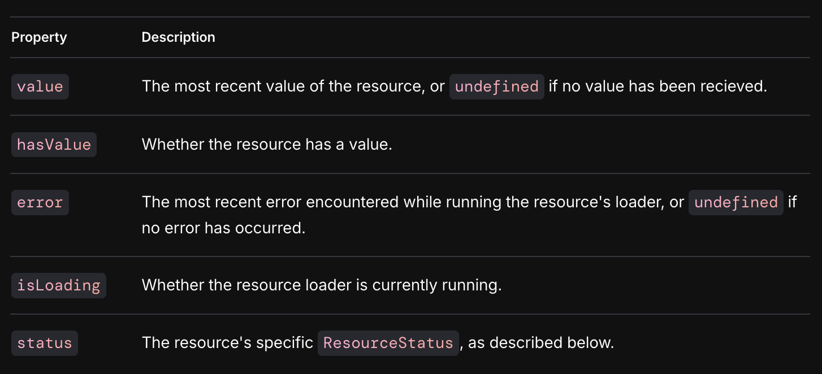The image size is (822, 374).
Task: Click the "no error has occurred." line
Action: point(223,228)
